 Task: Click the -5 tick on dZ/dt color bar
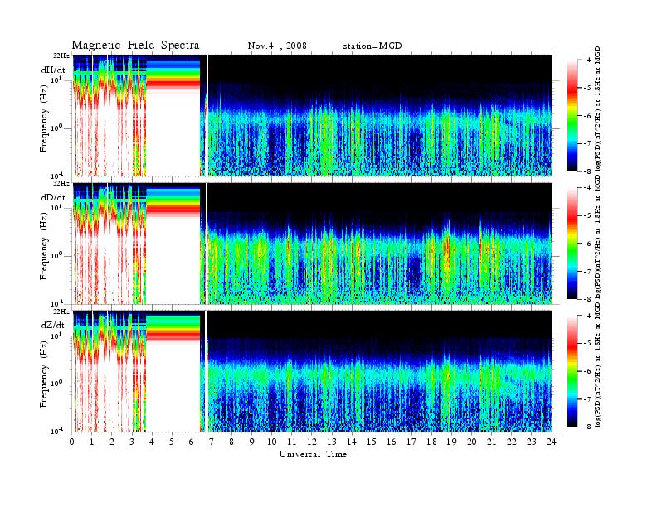click(x=587, y=344)
